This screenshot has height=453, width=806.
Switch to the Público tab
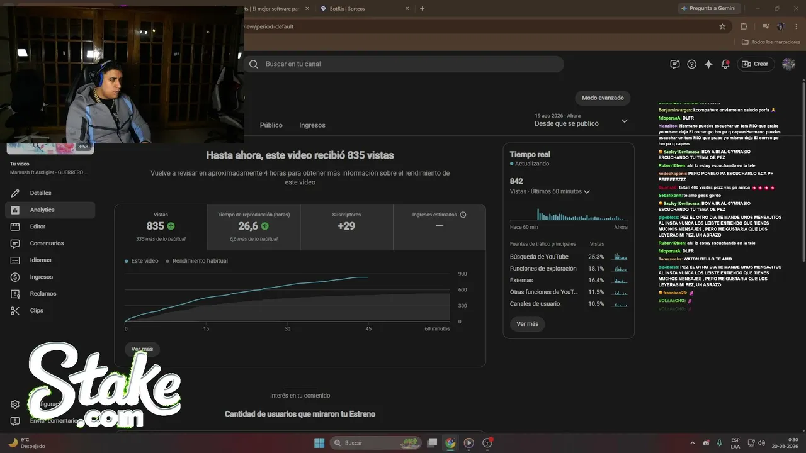pos(271,125)
